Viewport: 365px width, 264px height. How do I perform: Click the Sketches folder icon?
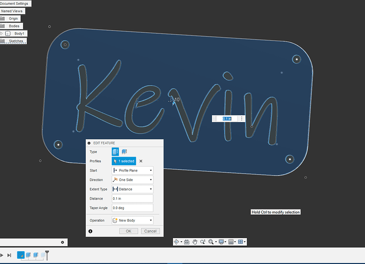point(2,41)
